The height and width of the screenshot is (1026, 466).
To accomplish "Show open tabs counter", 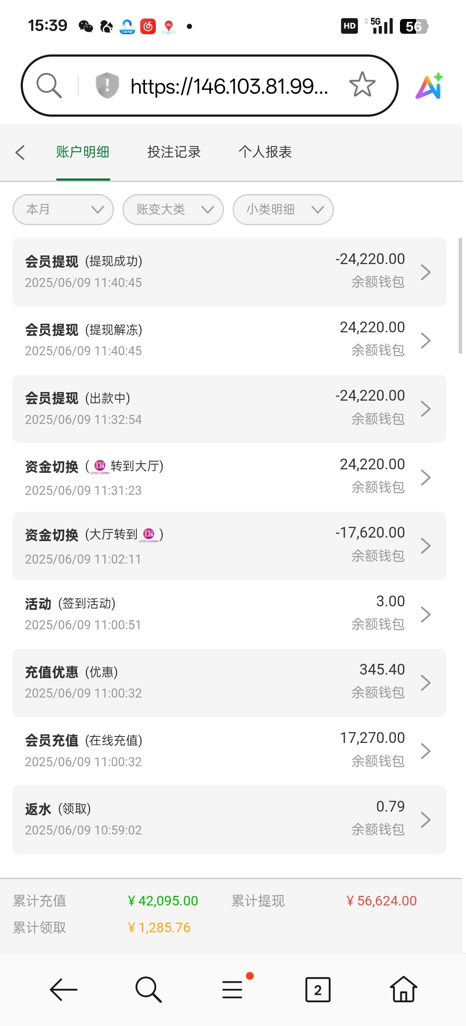I will click(x=318, y=989).
